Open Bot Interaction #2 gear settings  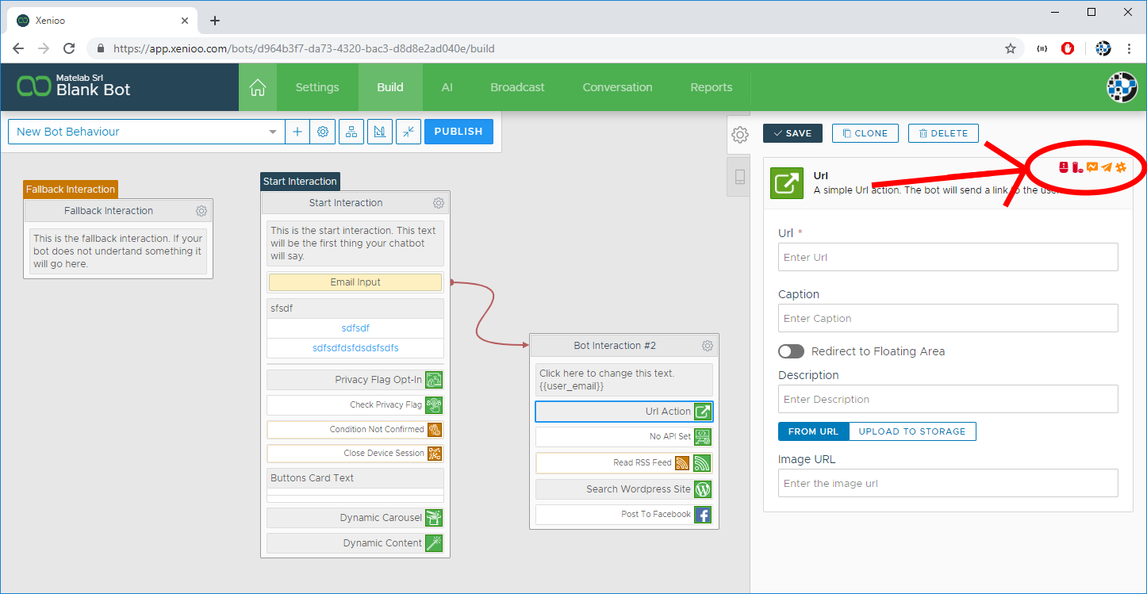tap(708, 346)
